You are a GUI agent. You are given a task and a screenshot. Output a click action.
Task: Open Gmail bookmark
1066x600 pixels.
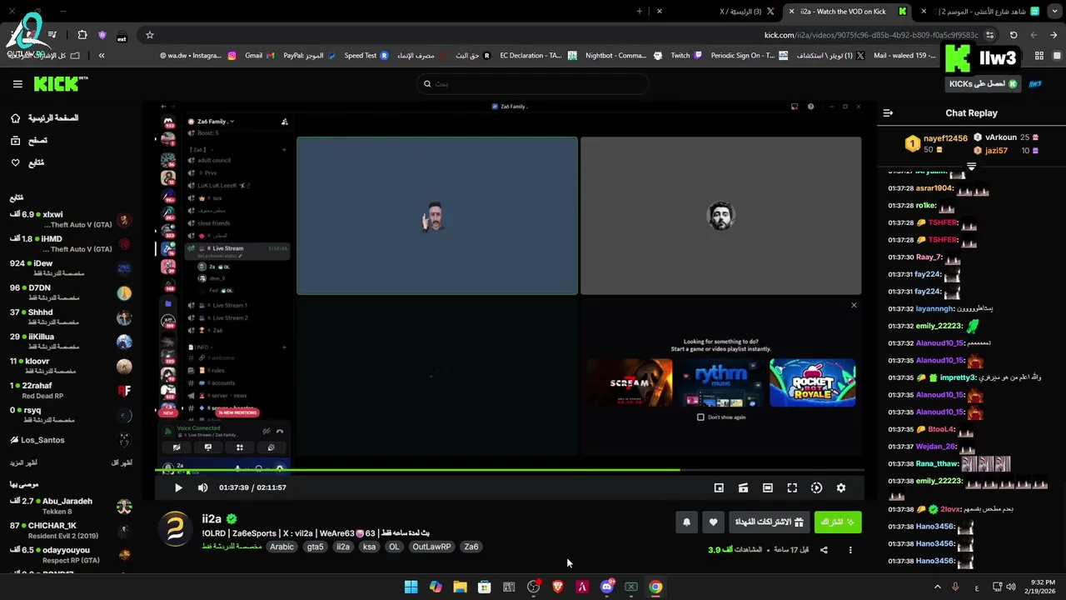click(258, 56)
